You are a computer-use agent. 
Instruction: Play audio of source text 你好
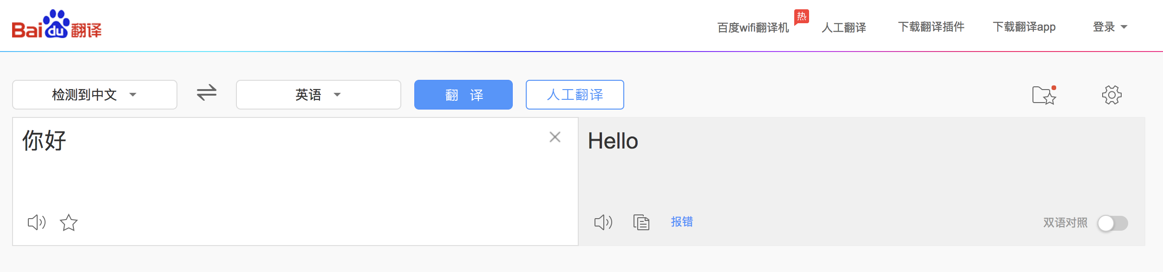point(37,223)
